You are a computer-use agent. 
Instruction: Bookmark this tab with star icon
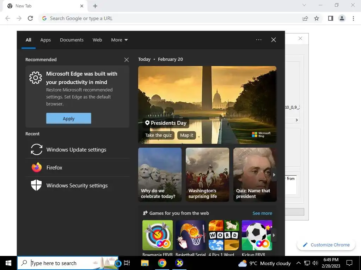pyautogui.click(x=317, y=18)
